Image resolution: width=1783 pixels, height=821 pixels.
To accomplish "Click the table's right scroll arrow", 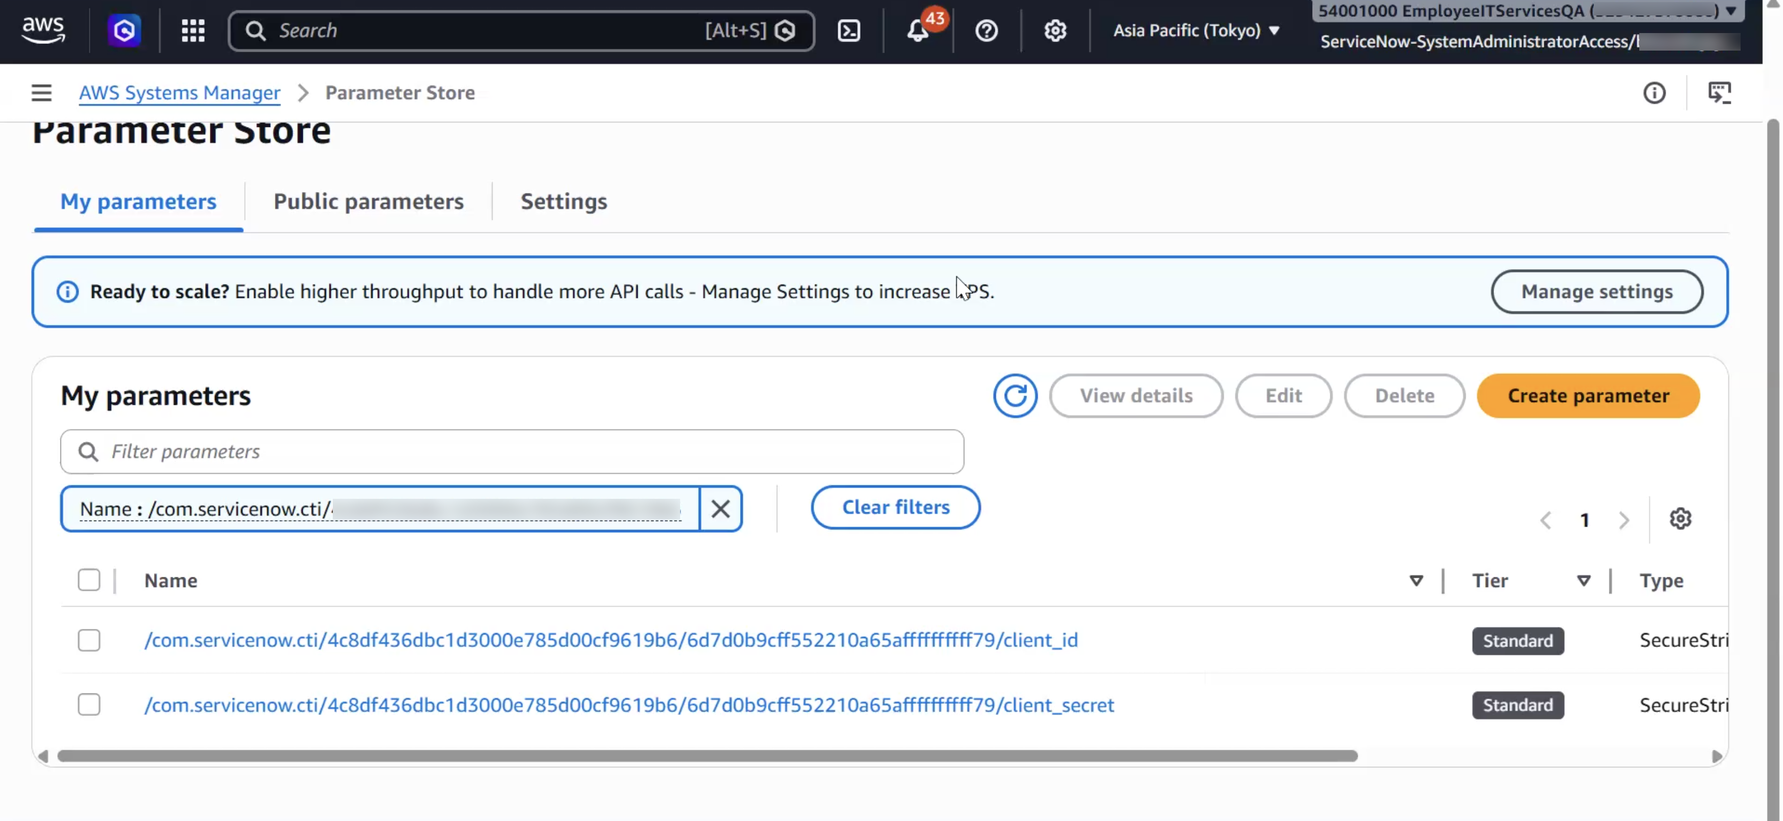I will click(x=1716, y=756).
